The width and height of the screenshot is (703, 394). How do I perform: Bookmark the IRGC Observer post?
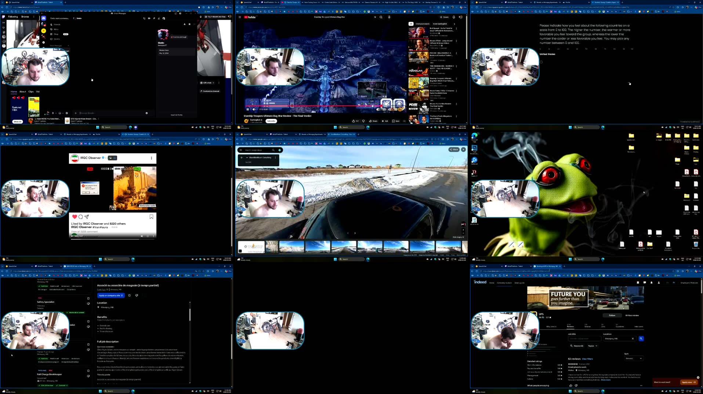click(151, 217)
